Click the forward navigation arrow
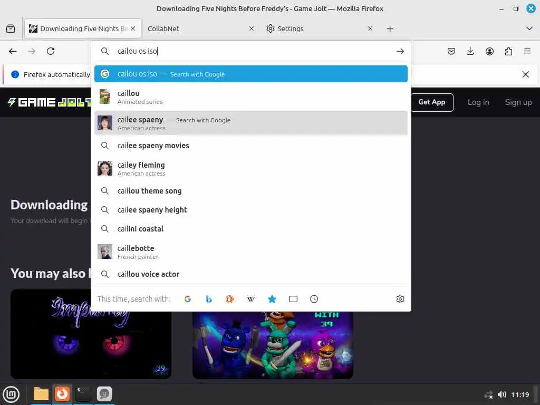Image resolution: width=540 pixels, height=405 pixels. point(32,51)
